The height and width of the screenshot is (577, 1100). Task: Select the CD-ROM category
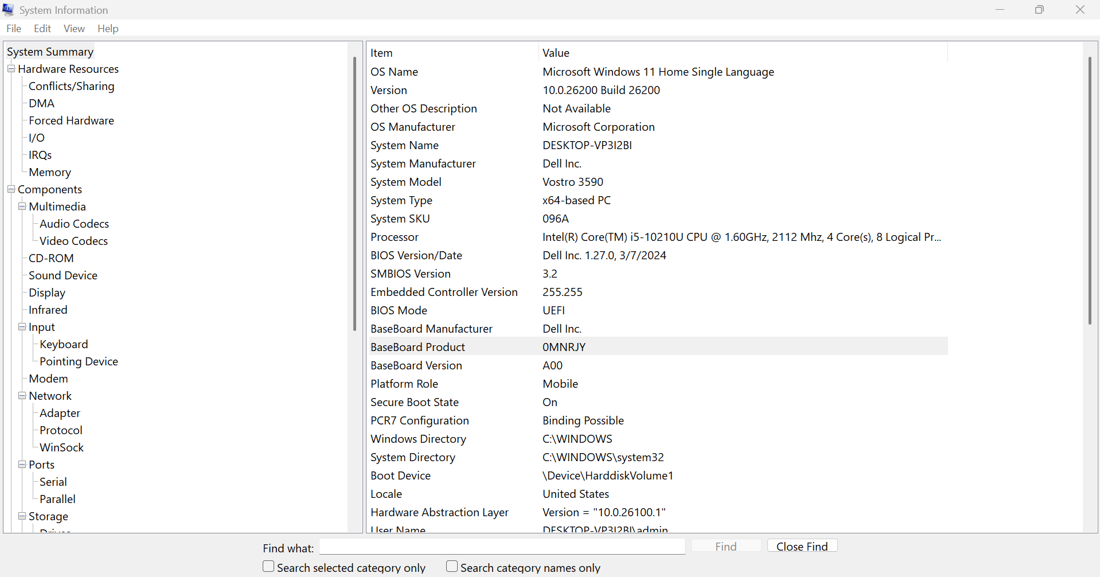pos(52,258)
